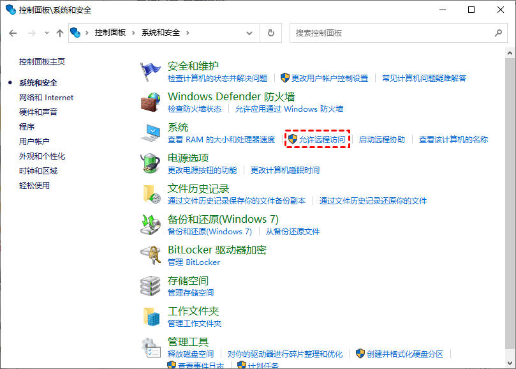Click 释放磁盘空间 link
Image resolution: width=516 pixels, height=369 pixels.
coord(191,354)
